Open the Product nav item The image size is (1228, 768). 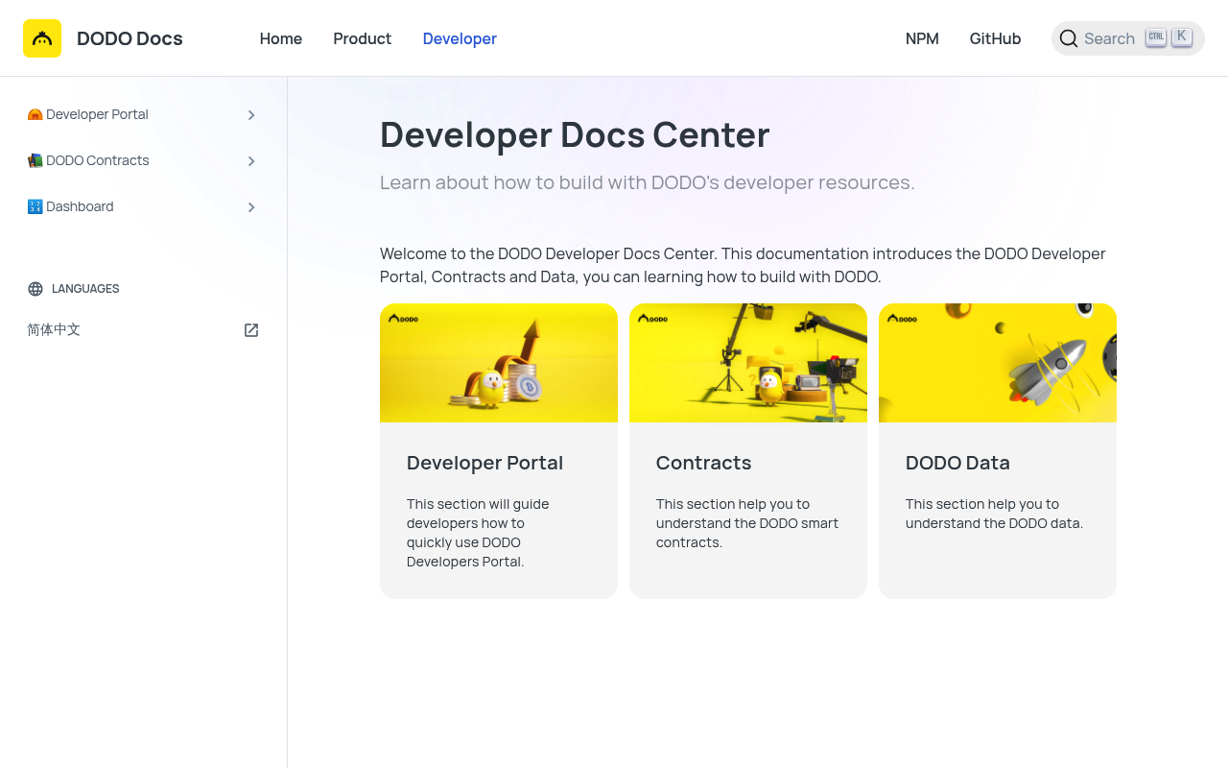363,38
